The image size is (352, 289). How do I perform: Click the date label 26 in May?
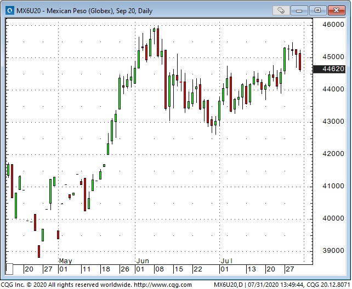(125, 269)
